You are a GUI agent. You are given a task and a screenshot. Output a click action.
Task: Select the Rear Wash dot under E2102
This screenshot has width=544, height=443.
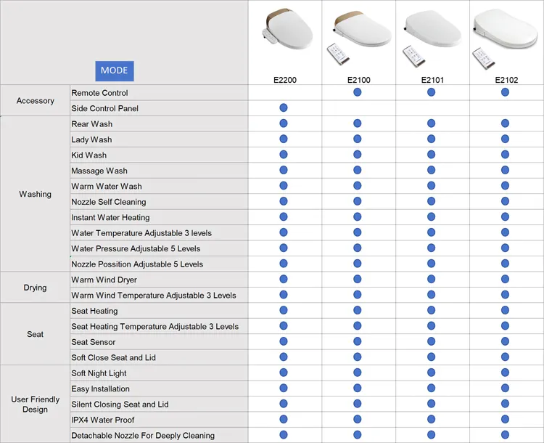[505, 123]
